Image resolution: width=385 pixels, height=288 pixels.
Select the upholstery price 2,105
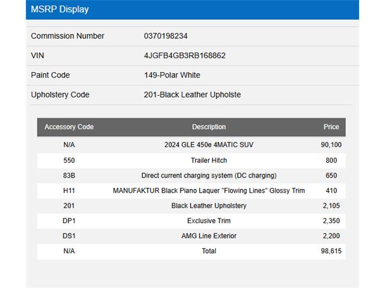point(331,206)
